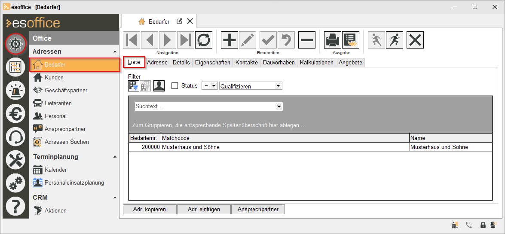Save changes with the checkmark icon
Screen dimensions: 505x234
pyautogui.click(x=268, y=40)
